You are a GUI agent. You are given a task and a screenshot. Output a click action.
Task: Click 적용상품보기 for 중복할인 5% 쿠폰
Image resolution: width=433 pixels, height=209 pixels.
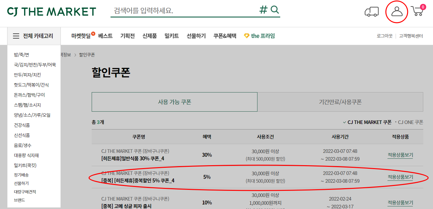[x=400, y=177]
